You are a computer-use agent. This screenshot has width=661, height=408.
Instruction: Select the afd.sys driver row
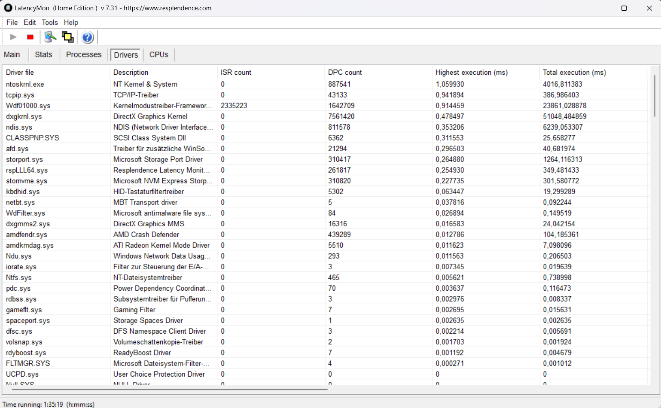point(326,149)
